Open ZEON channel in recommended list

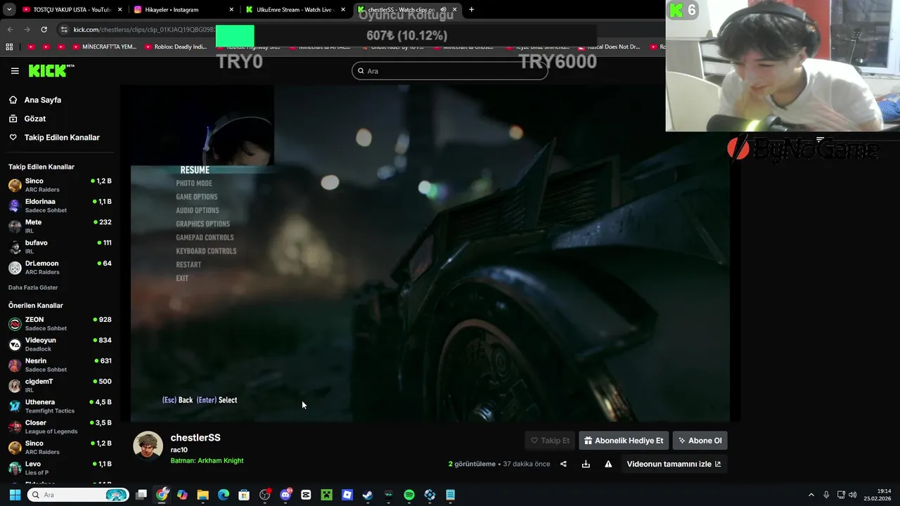click(x=60, y=323)
